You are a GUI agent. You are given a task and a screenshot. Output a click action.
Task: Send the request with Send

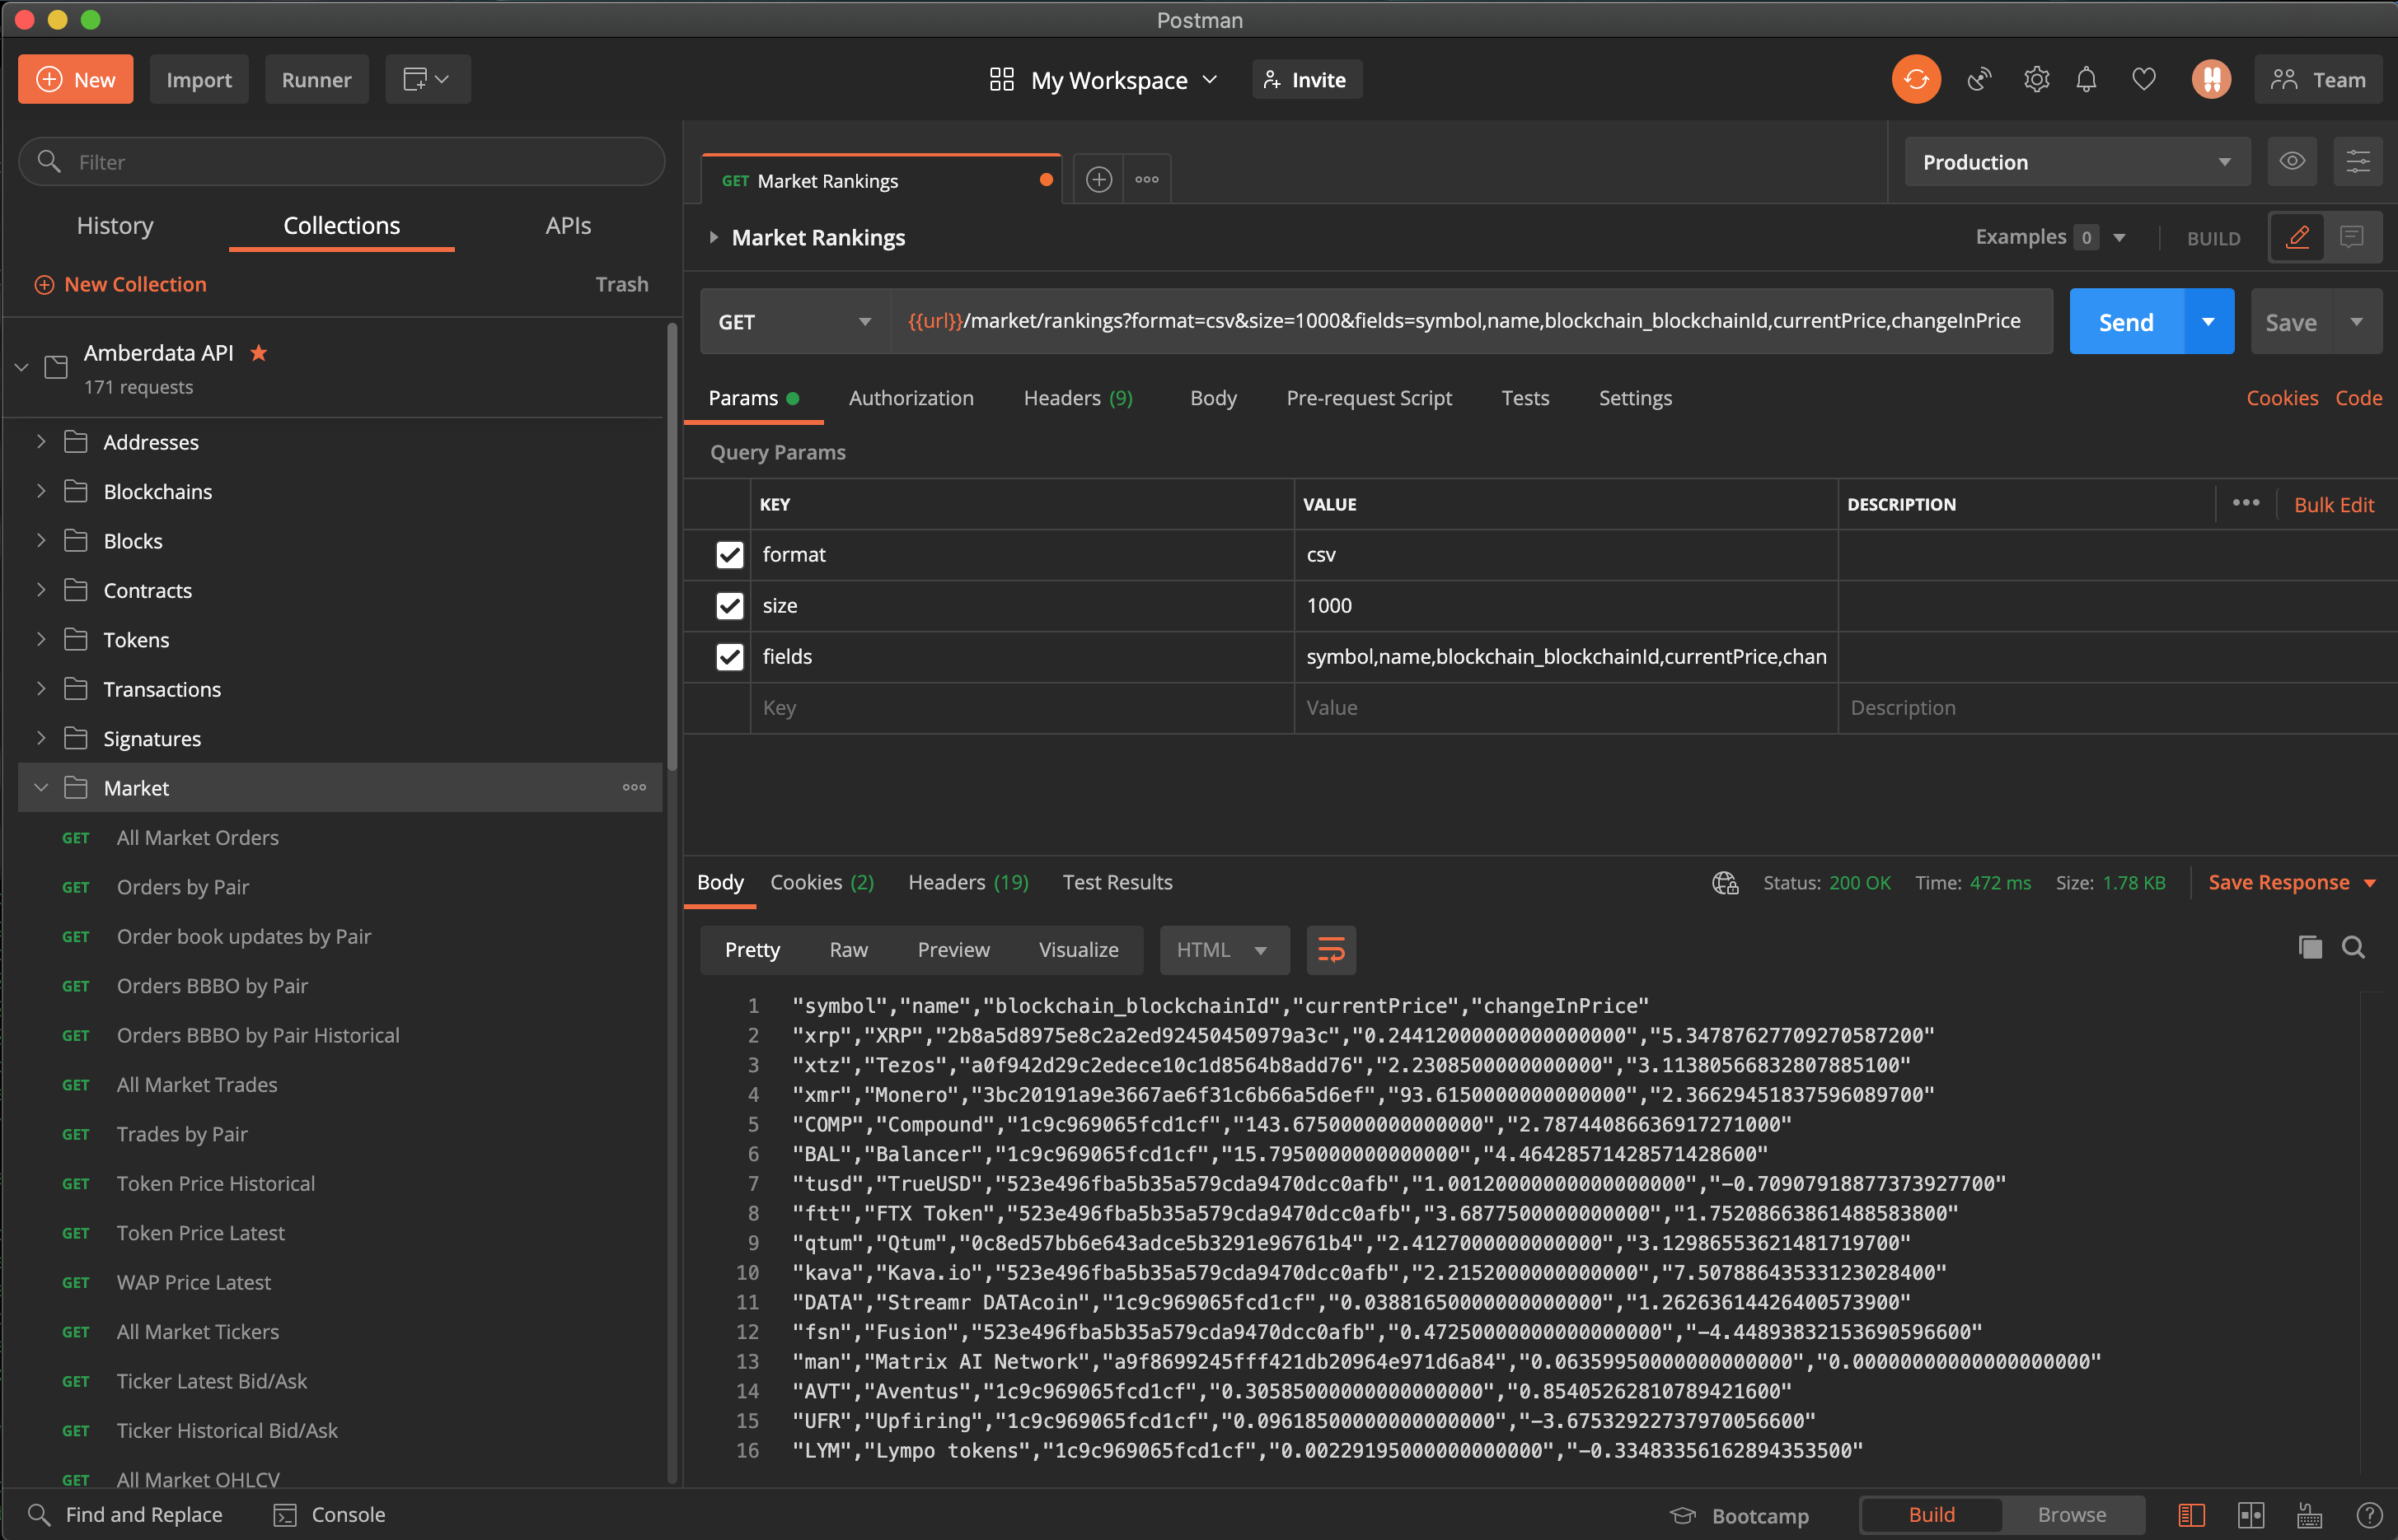(x=2126, y=322)
